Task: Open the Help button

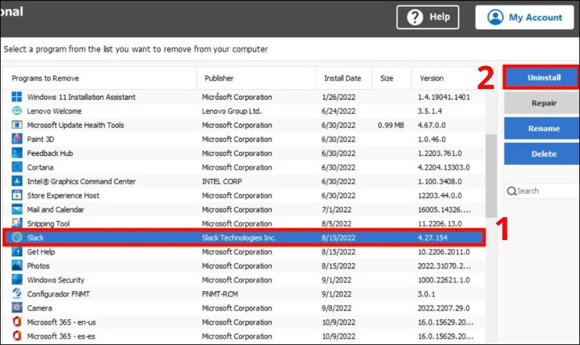Action: (x=427, y=17)
